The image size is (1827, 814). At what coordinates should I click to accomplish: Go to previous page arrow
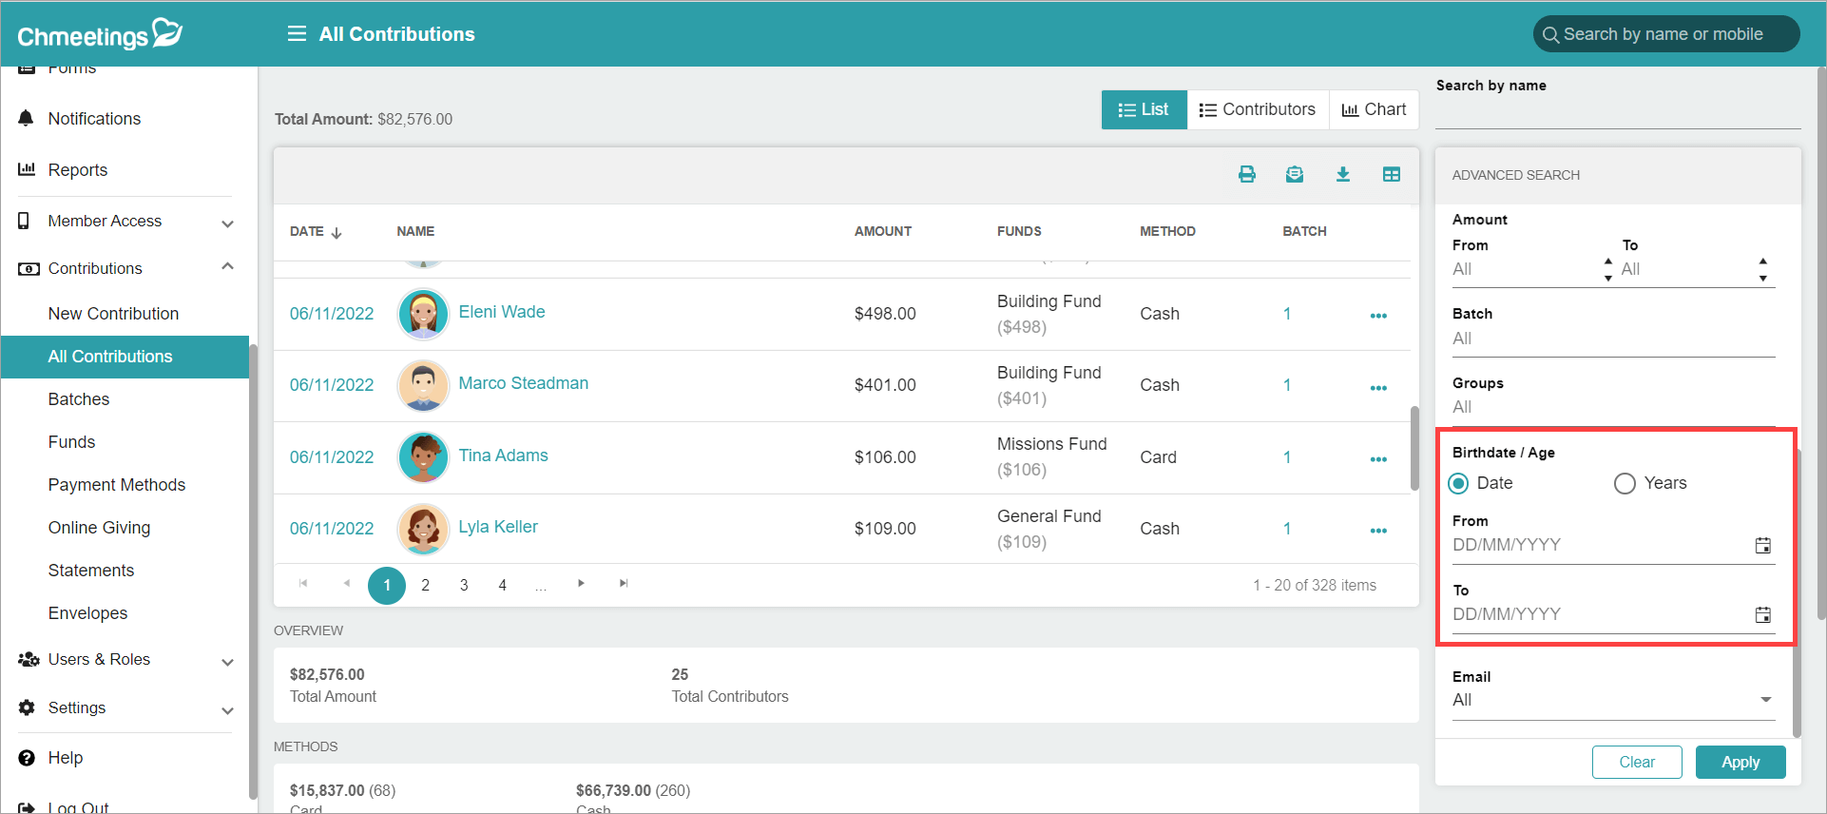[x=347, y=583]
